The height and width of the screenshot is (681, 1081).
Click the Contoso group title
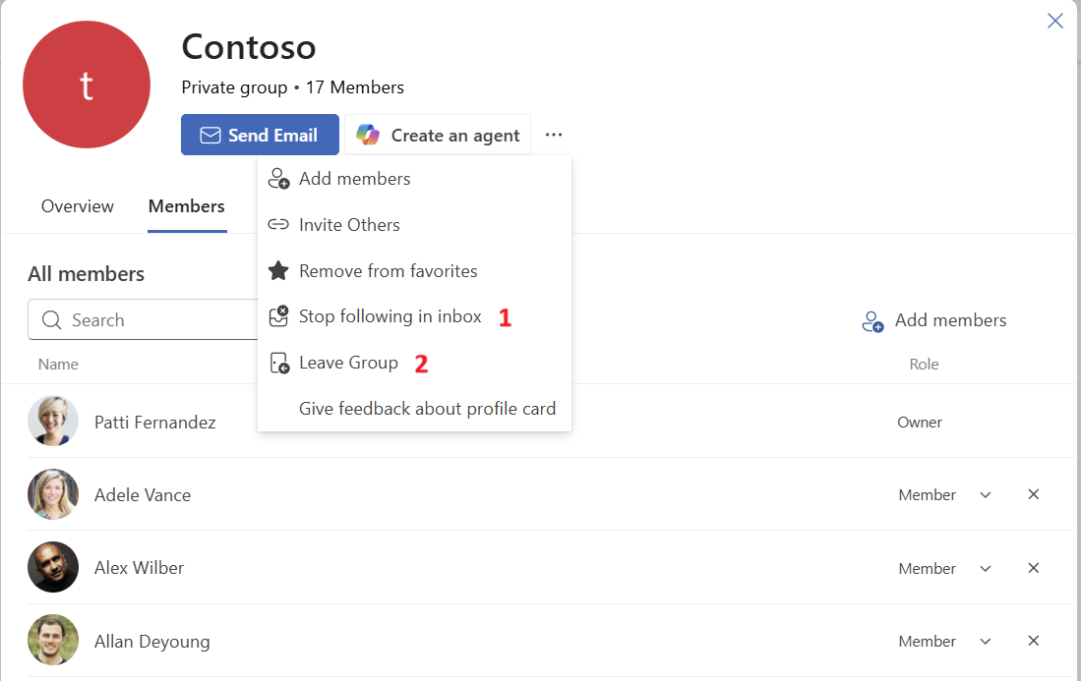(x=249, y=47)
